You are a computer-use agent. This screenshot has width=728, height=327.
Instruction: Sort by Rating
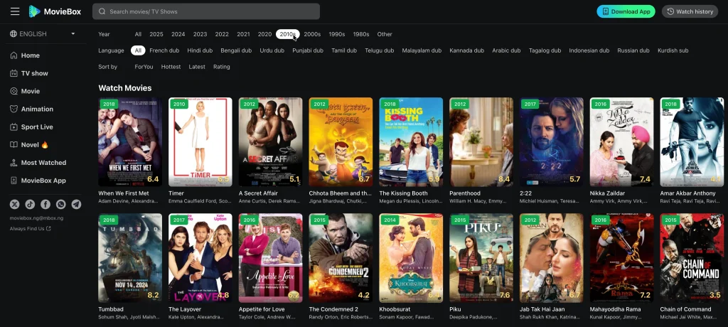[222, 67]
